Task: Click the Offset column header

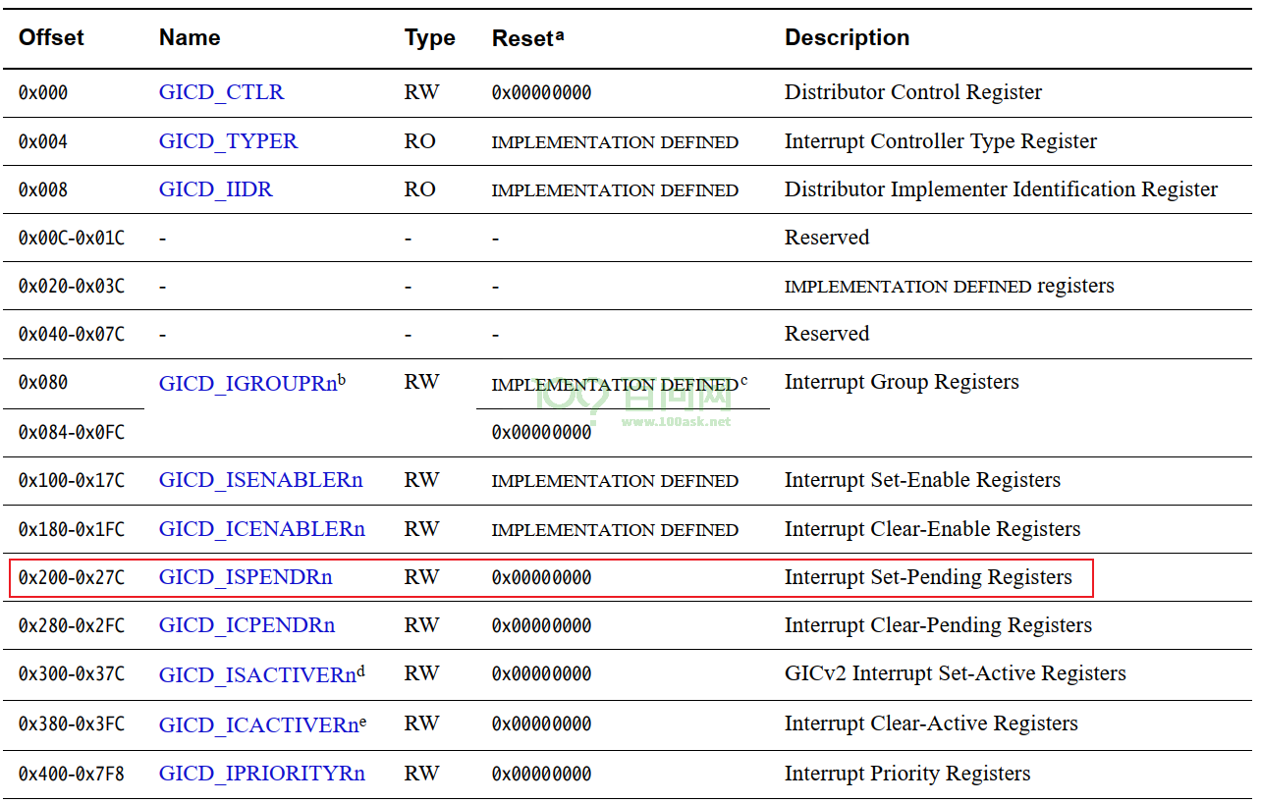Action: 51,37
